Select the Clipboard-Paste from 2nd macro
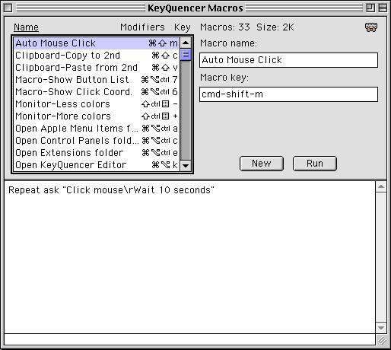391x350 pixels. pyautogui.click(x=97, y=68)
